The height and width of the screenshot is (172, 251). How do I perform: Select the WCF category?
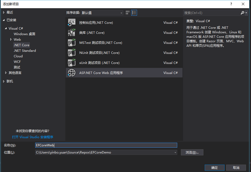pyautogui.click(x=17, y=62)
